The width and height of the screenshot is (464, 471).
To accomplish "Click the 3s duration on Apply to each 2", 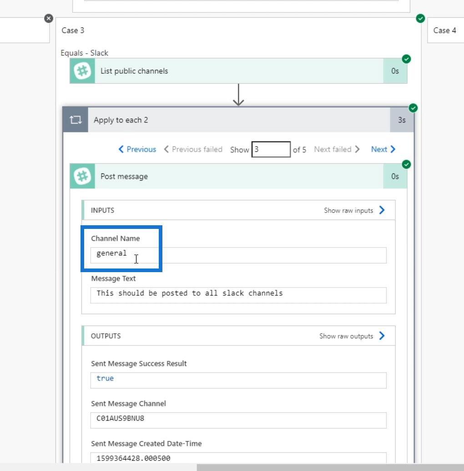I will (x=402, y=120).
